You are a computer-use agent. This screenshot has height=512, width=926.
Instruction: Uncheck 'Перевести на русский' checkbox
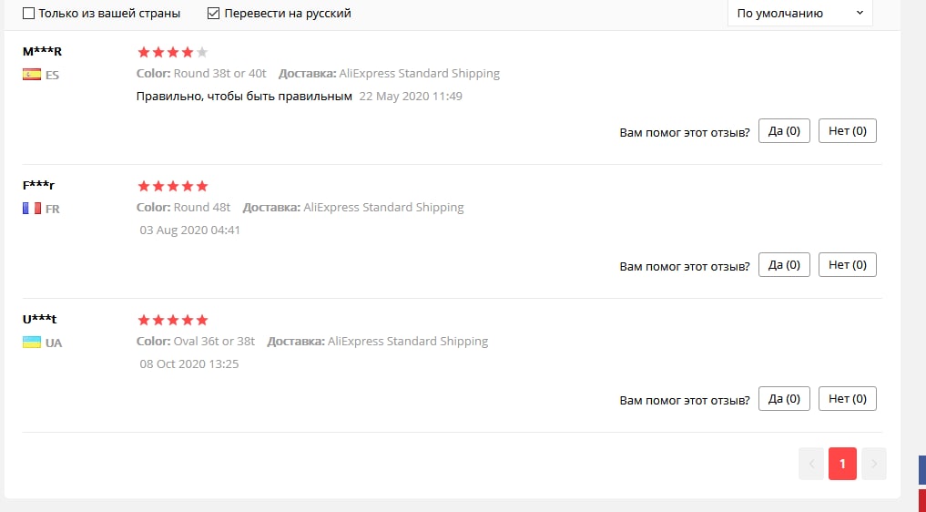tap(214, 14)
